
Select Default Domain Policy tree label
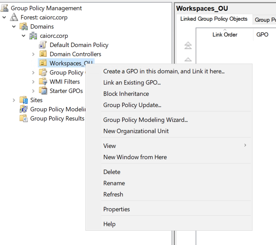79,45
